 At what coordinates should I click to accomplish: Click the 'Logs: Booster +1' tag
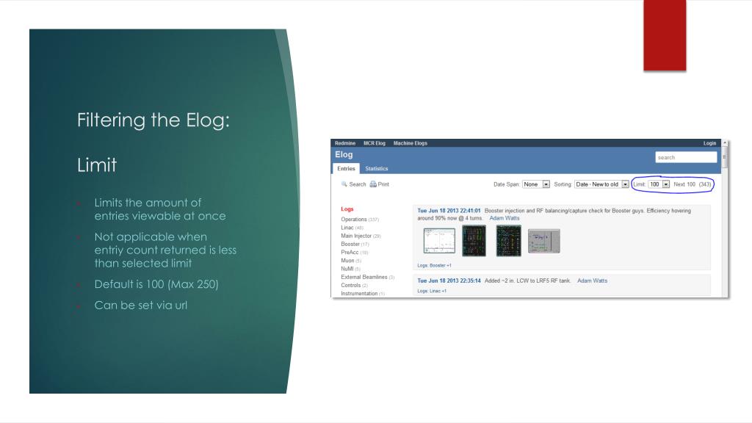(x=434, y=265)
